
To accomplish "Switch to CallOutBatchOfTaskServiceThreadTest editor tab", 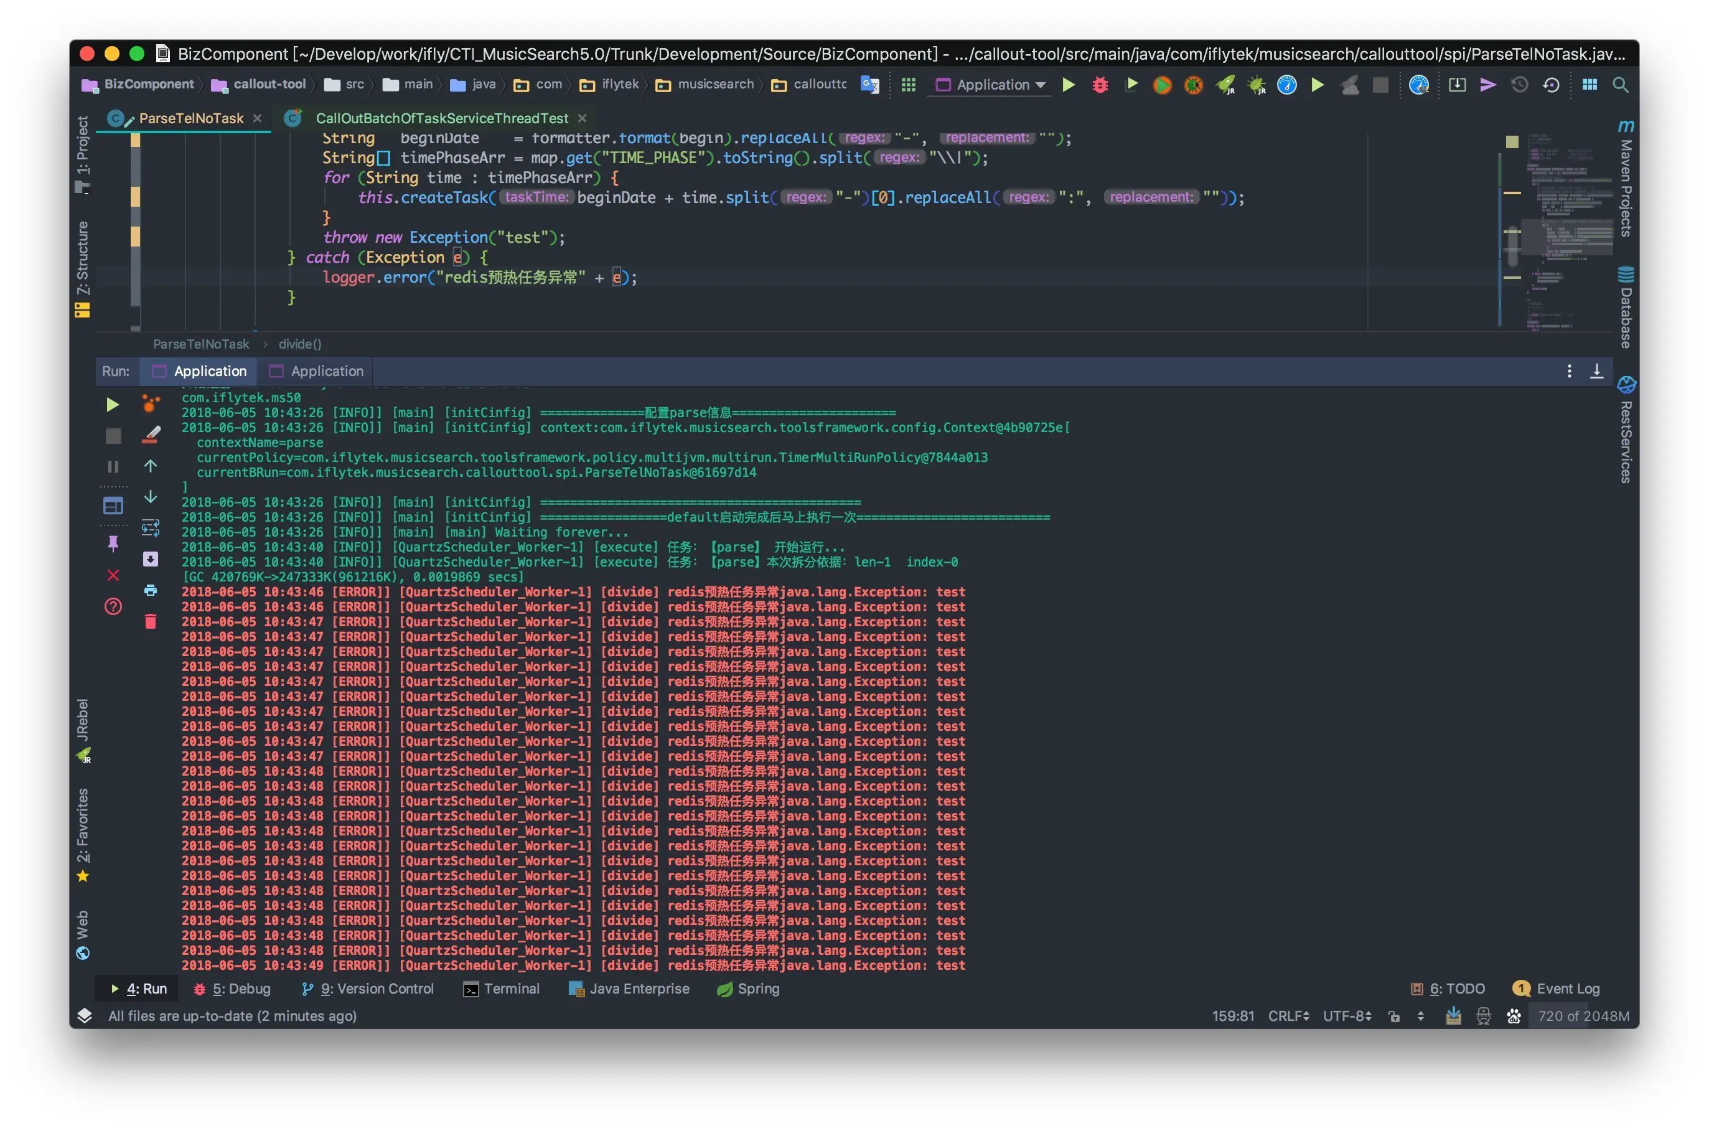I will [x=441, y=118].
